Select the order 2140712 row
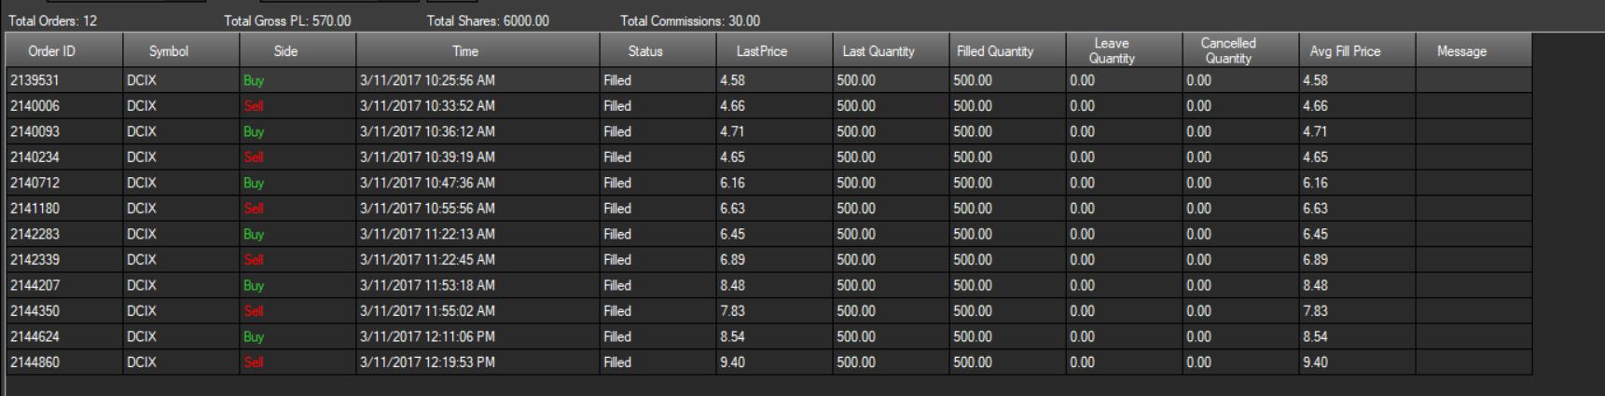 point(35,184)
